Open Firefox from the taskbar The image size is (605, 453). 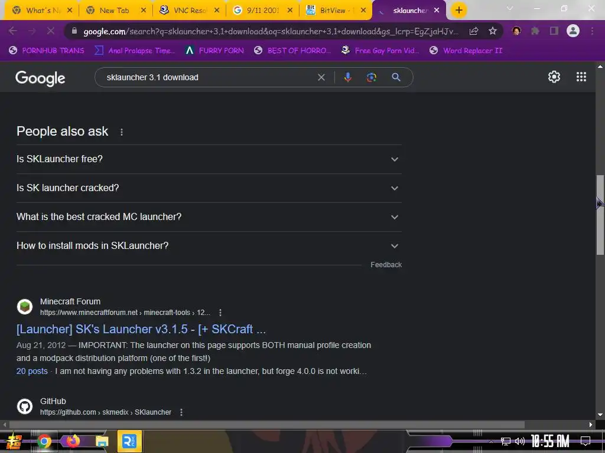tap(73, 441)
